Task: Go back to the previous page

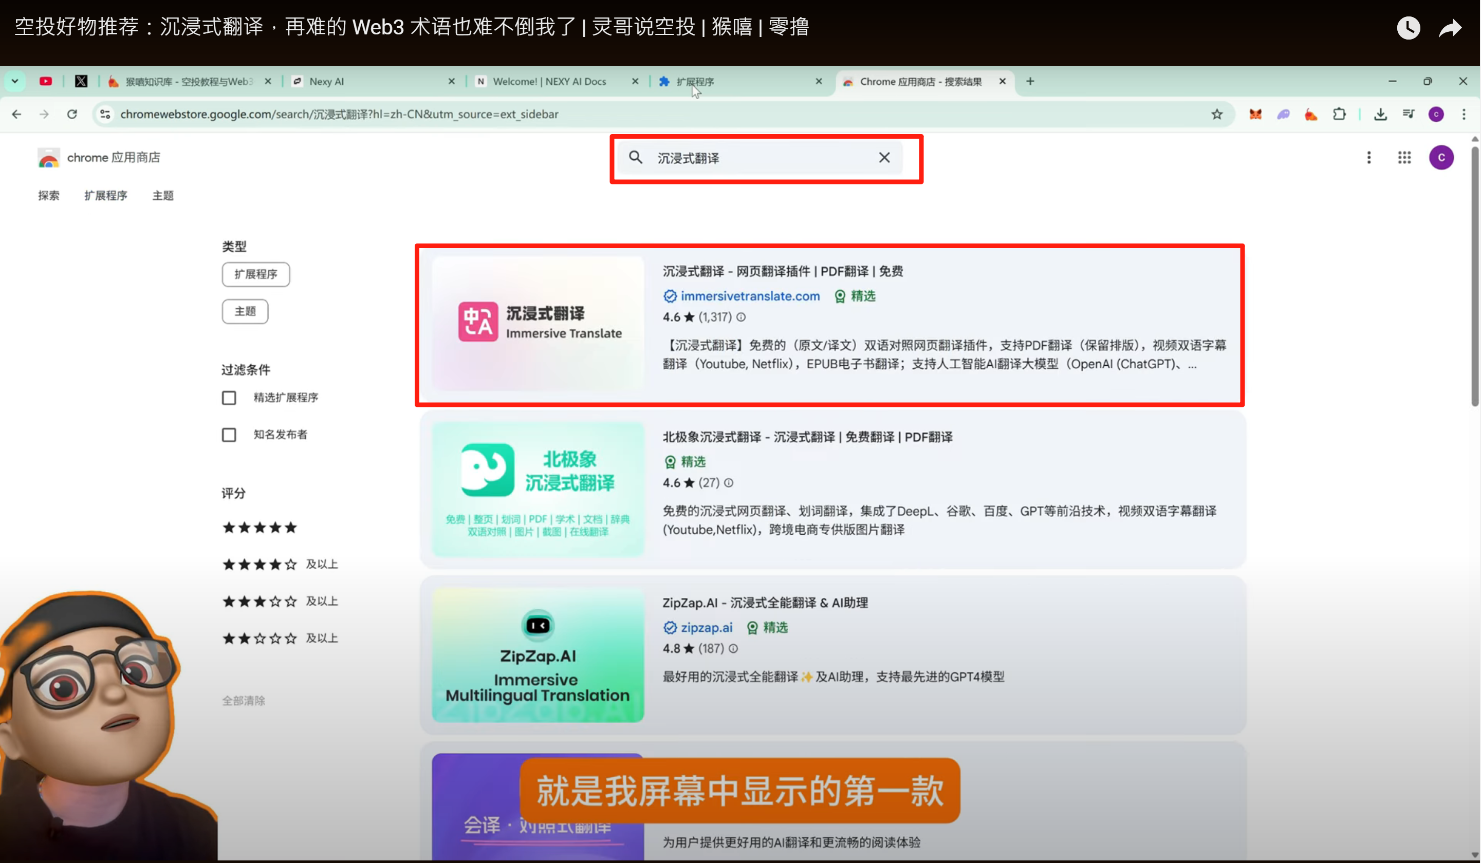Action: [x=16, y=114]
